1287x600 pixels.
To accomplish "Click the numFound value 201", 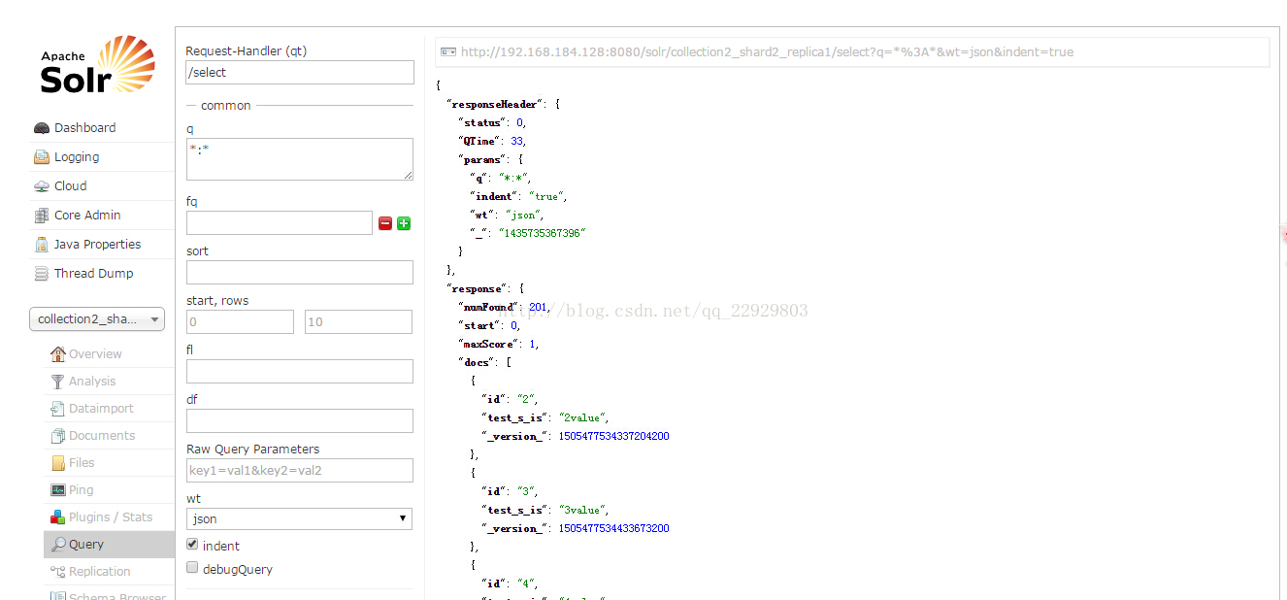I will coord(538,307).
